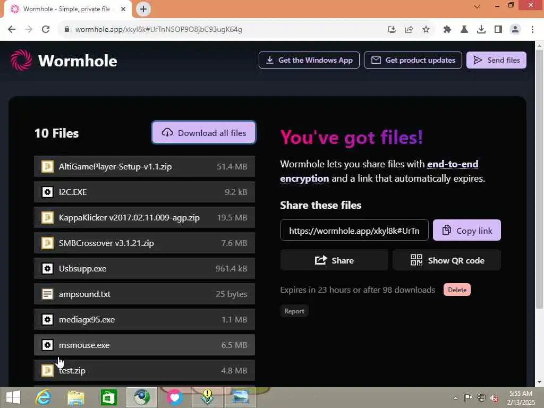The width and height of the screenshot is (544, 408).
Task: Click the share link URL field
Action: coord(354,231)
